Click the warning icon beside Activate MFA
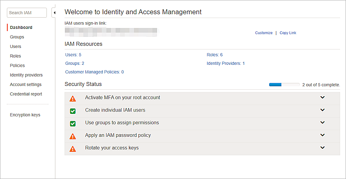Viewport: 346px width, 179px height. click(73, 99)
